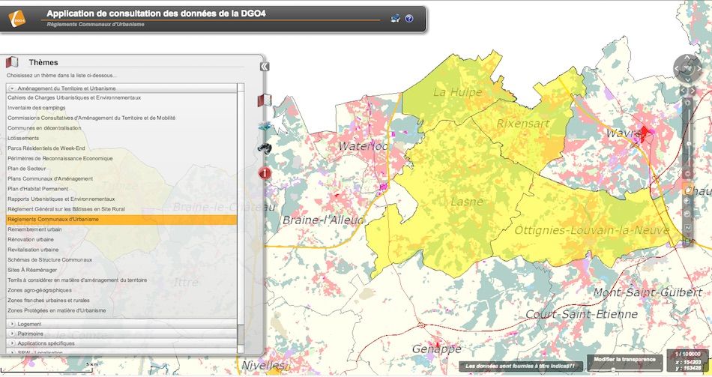712x377 pixels.
Task: Click highlighted Règlements Communaux d'Urbanisme row
Action: click(121, 220)
